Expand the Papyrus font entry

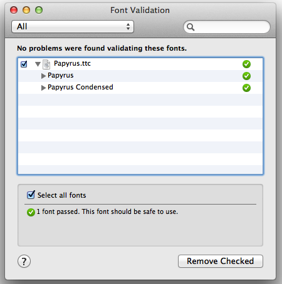pos(43,76)
